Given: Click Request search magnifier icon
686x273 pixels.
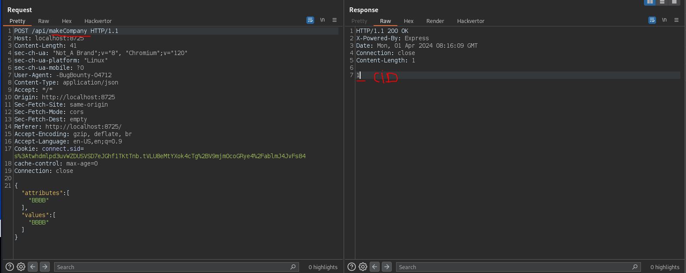Looking at the screenshot, I should pos(293,267).
